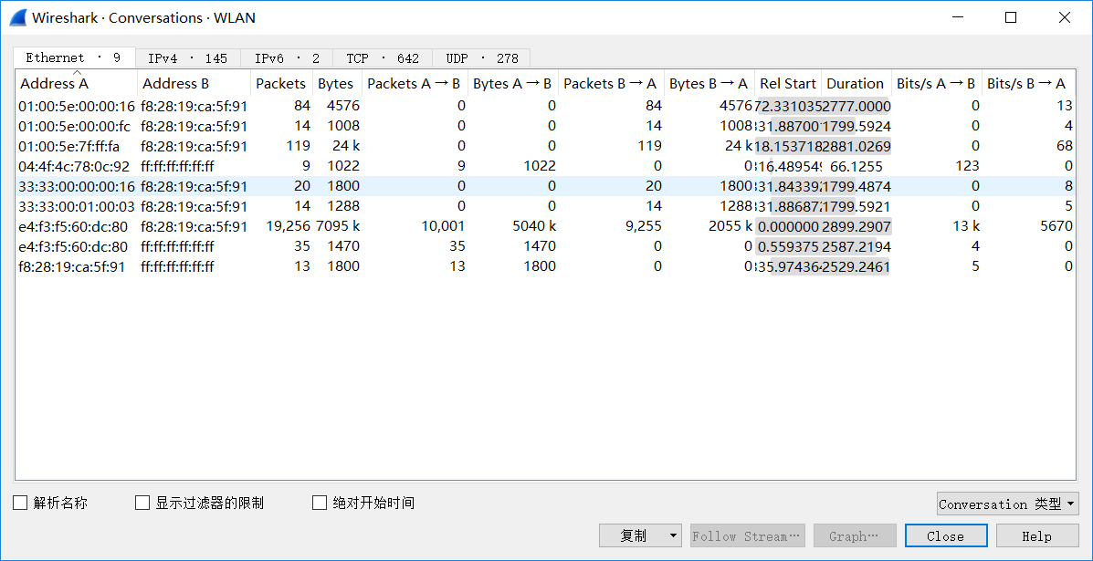
Task: Sort by Address B column header
Action: (194, 84)
